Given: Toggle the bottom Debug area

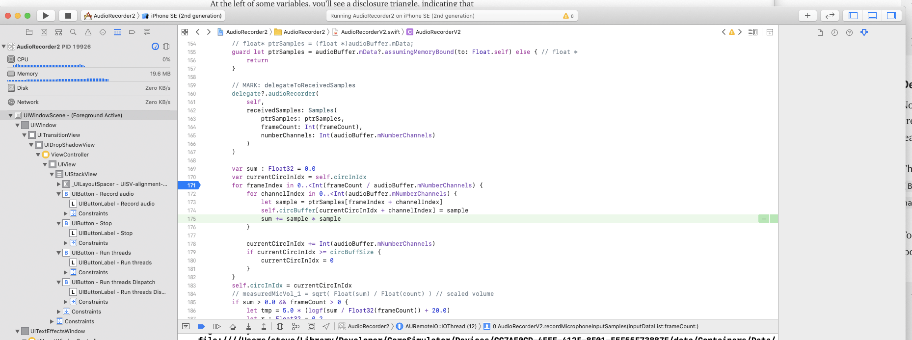Looking at the screenshot, I should (x=872, y=16).
